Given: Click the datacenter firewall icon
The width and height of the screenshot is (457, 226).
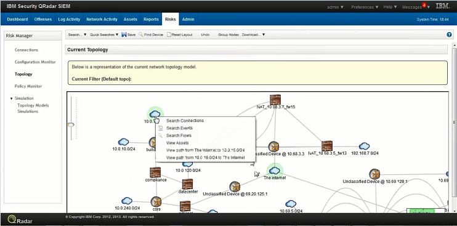Looking at the screenshot, I should (x=187, y=184).
